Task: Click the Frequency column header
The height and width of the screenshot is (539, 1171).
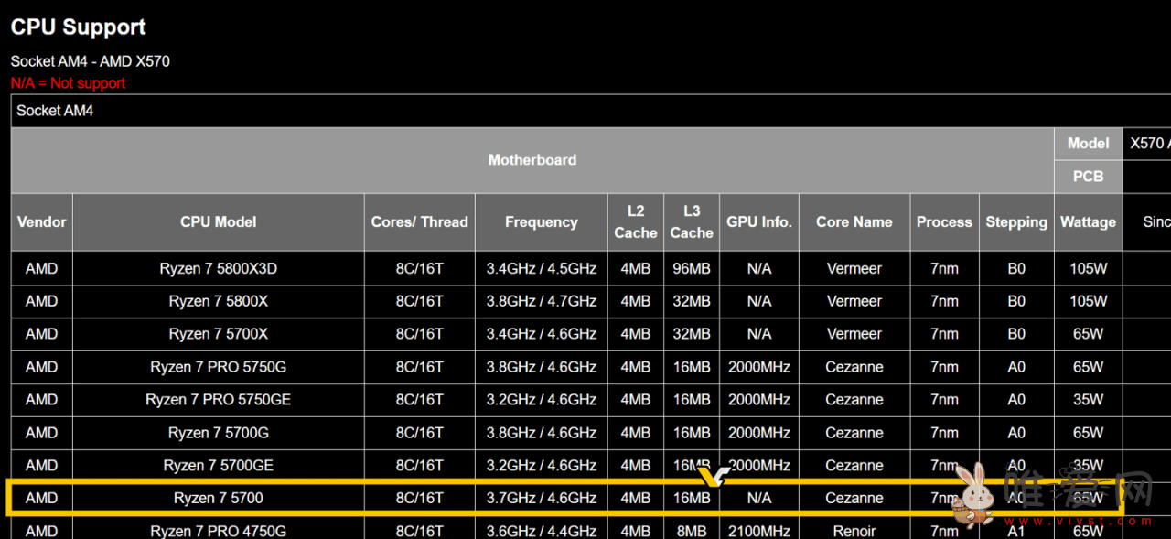Action: point(541,222)
